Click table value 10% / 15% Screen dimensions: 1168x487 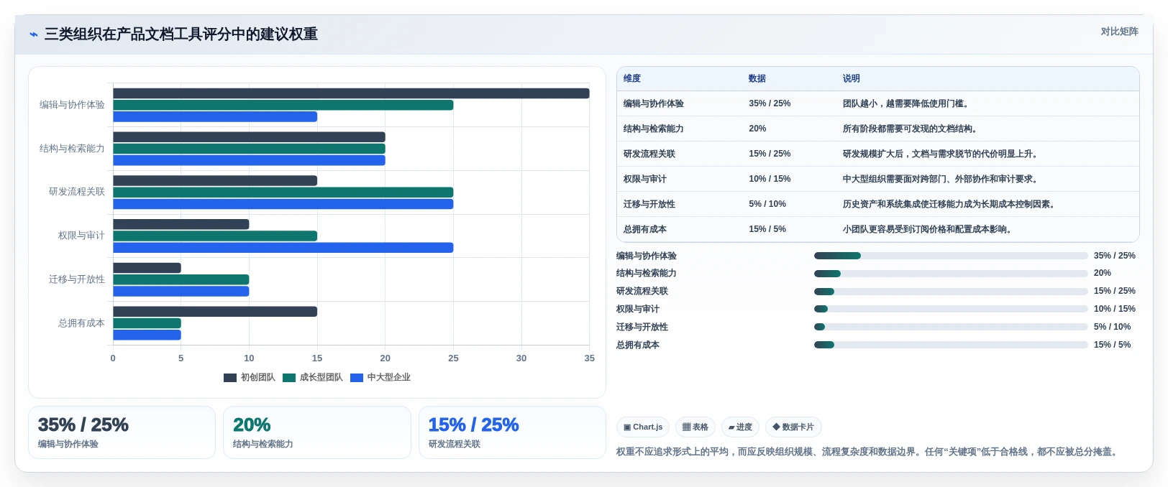tap(770, 179)
